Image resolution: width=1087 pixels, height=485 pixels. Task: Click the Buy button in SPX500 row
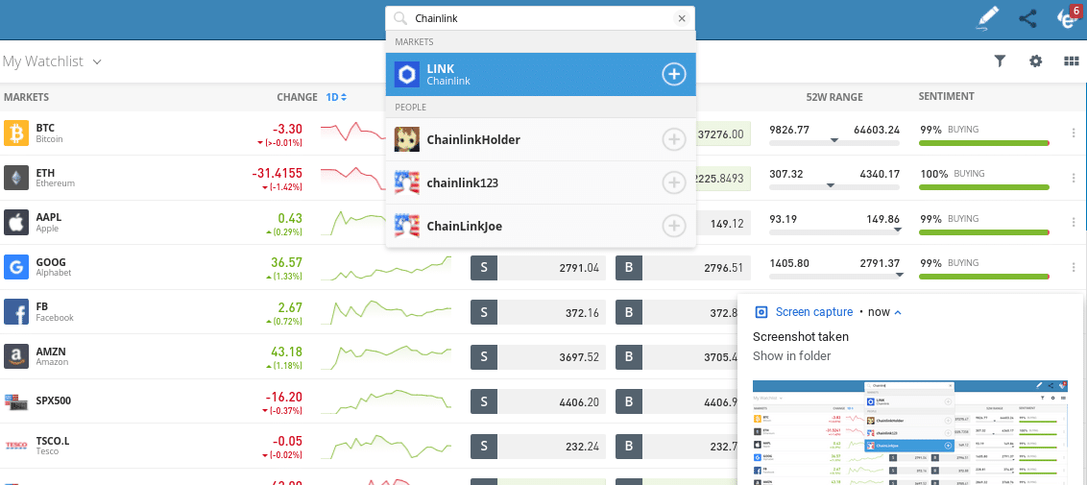tap(629, 401)
